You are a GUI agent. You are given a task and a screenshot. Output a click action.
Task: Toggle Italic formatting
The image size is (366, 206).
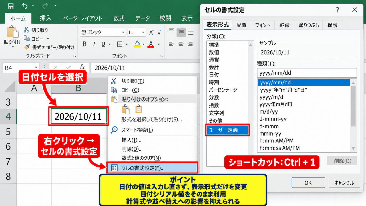tap(94, 44)
